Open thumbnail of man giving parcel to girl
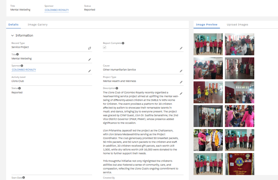Viewport: 278px width, 180px height. (208, 68)
